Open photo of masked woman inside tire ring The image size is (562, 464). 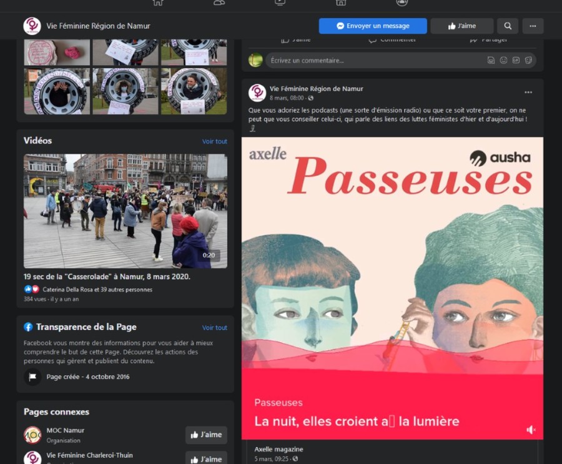pyautogui.click(x=126, y=91)
